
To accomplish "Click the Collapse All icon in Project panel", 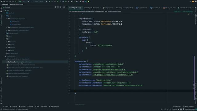I will 61,7.
